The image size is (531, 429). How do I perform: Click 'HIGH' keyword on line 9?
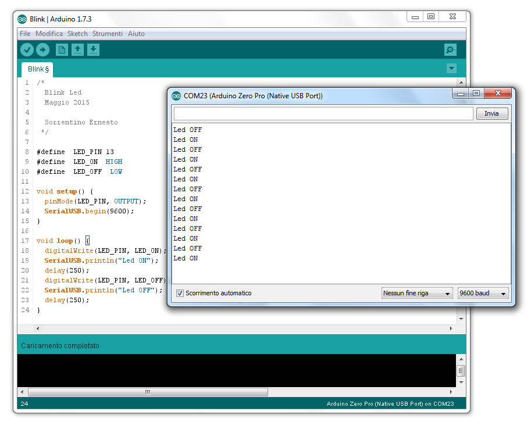click(114, 162)
